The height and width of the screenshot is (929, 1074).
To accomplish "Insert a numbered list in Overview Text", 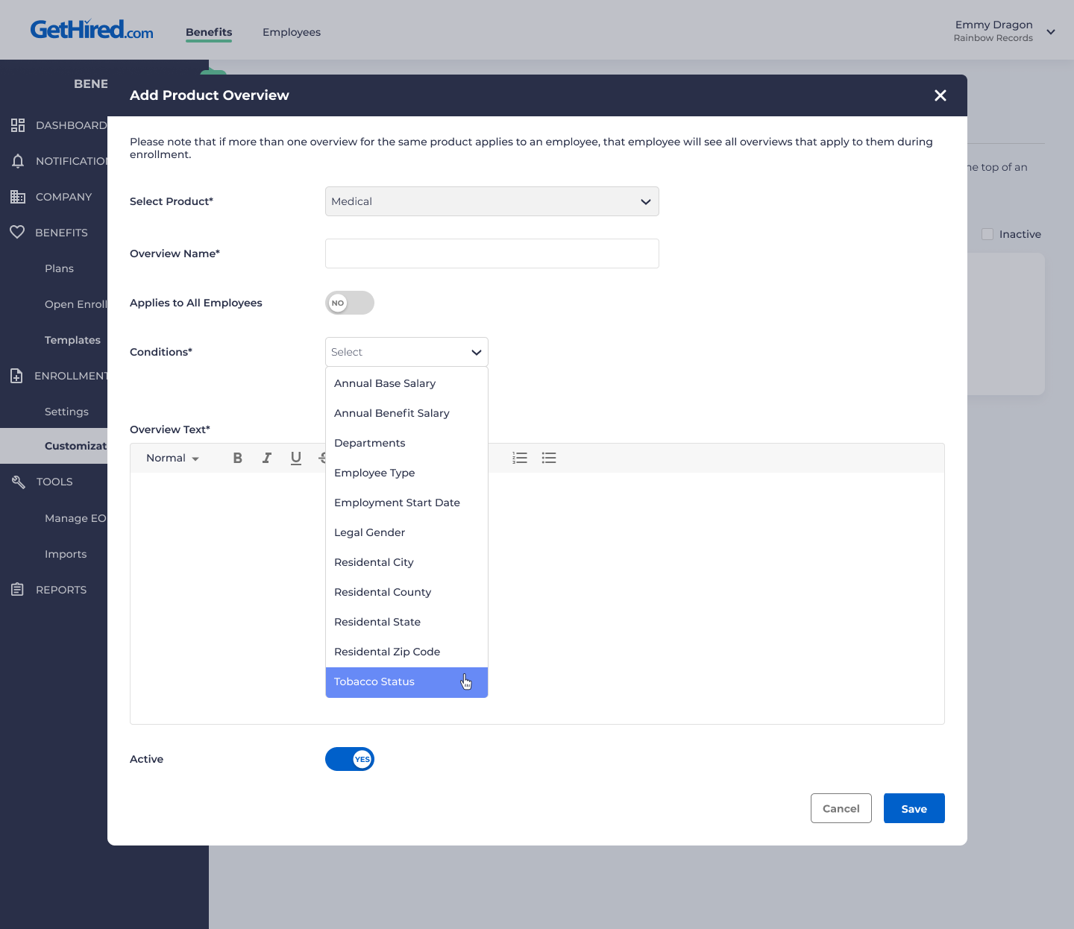I will pyautogui.click(x=520, y=458).
